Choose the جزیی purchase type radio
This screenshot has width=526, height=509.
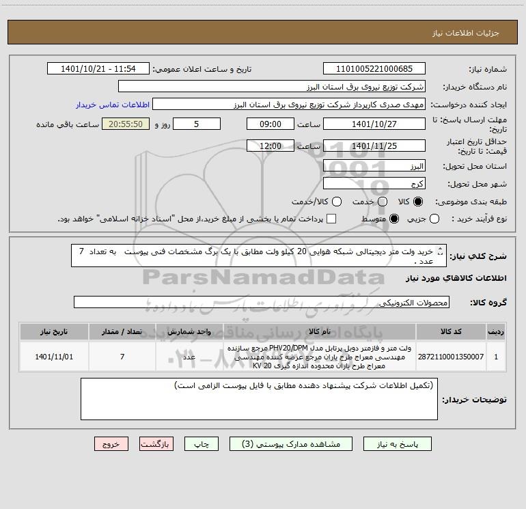coord(434,219)
